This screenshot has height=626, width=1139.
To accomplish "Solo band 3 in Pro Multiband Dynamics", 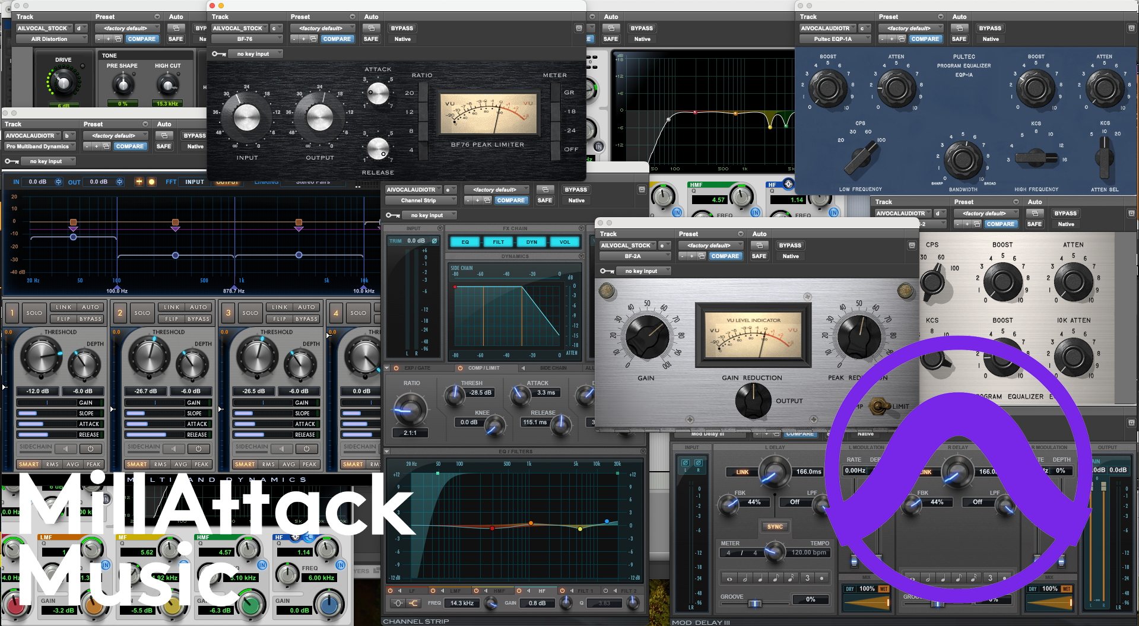I will (x=250, y=313).
